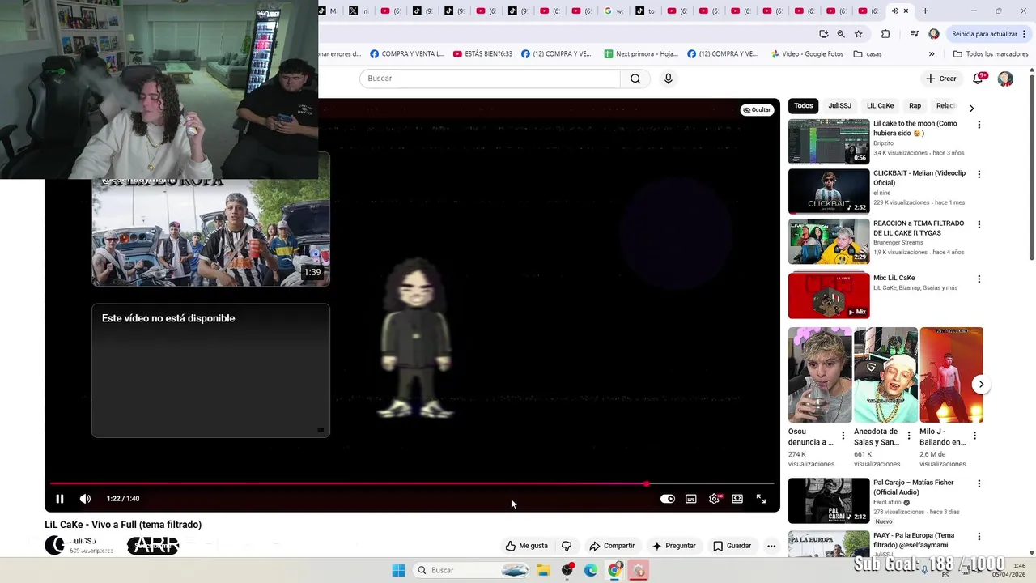Screen dimensions: 1036x583
Task: Open the Windows Start menu
Action: tap(398, 570)
